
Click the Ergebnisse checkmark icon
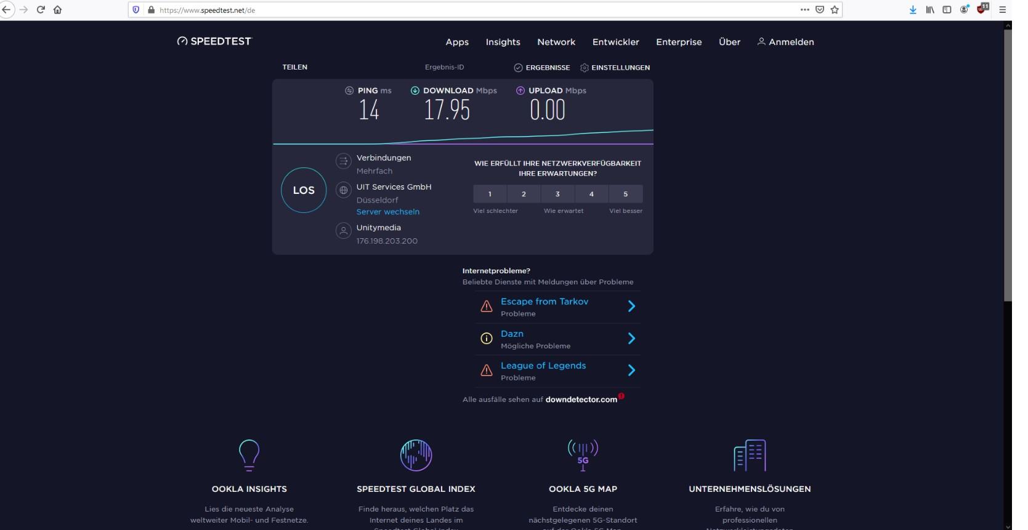519,68
